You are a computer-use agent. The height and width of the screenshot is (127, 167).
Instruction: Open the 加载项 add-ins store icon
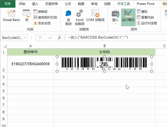[x=68, y=17]
